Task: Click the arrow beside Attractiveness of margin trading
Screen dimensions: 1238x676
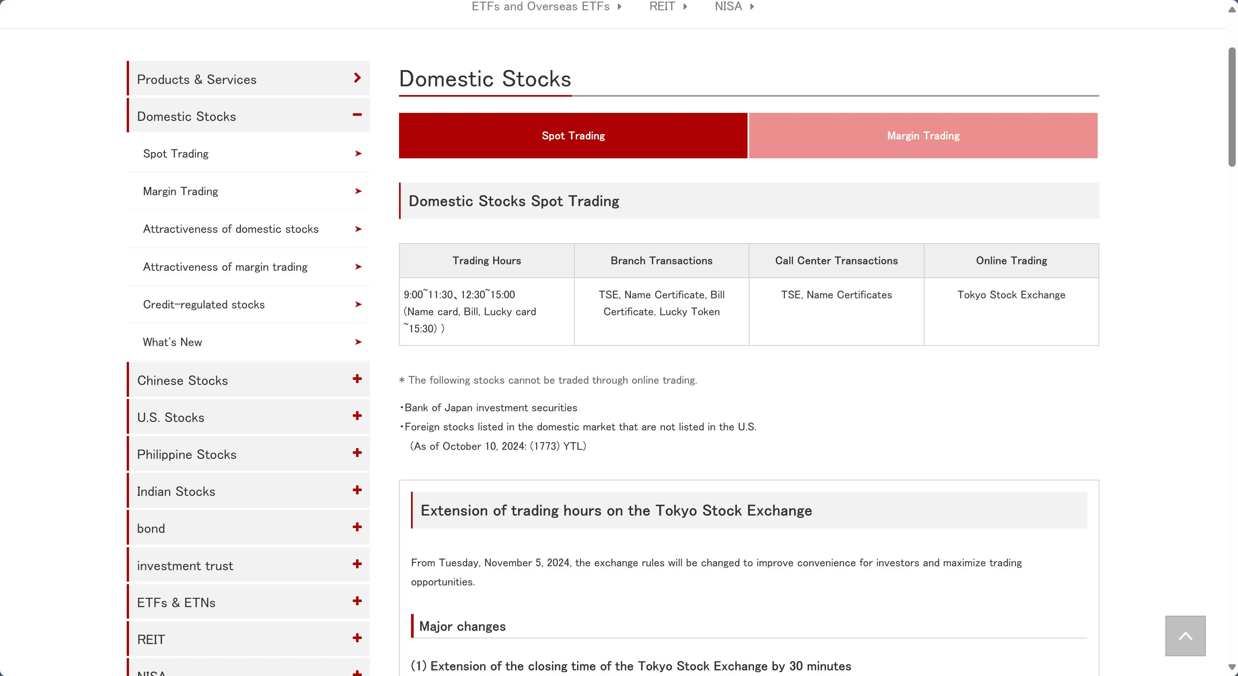Action: pyautogui.click(x=358, y=267)
